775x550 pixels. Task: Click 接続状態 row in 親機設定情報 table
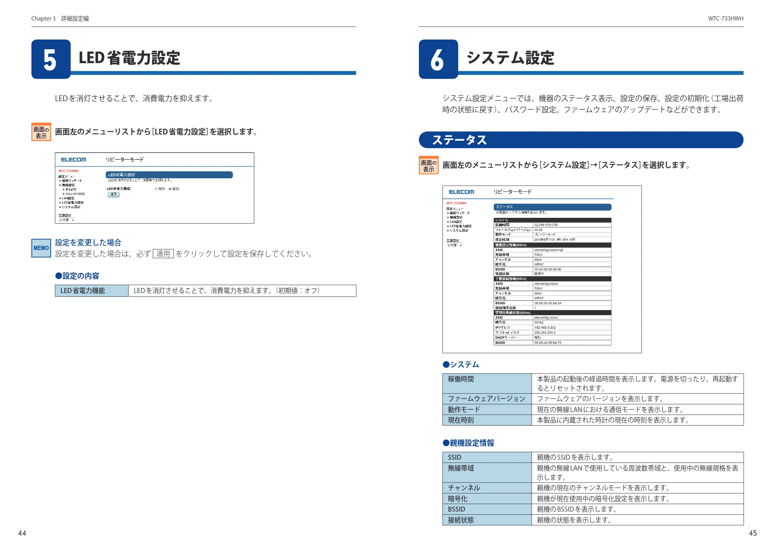point(593,520)
